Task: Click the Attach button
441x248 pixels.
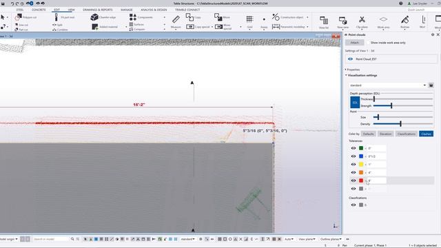Action: 354,43
